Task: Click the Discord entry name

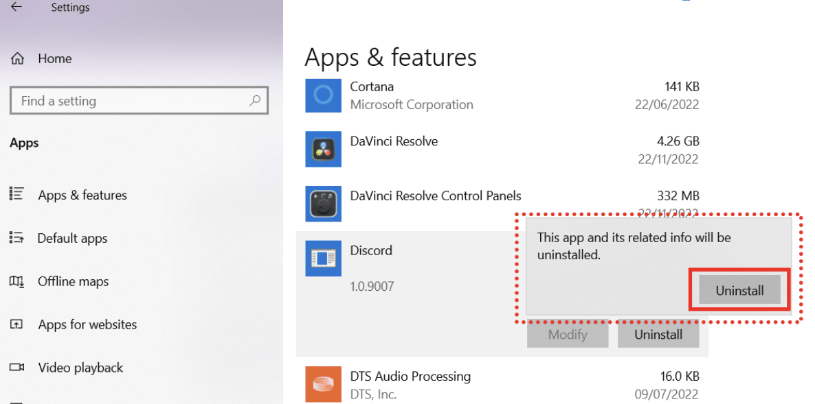Action: [371, 250]
